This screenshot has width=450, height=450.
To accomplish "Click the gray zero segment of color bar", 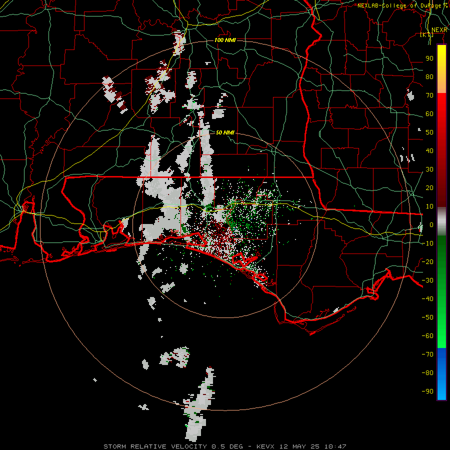I will tap(441, 221).
